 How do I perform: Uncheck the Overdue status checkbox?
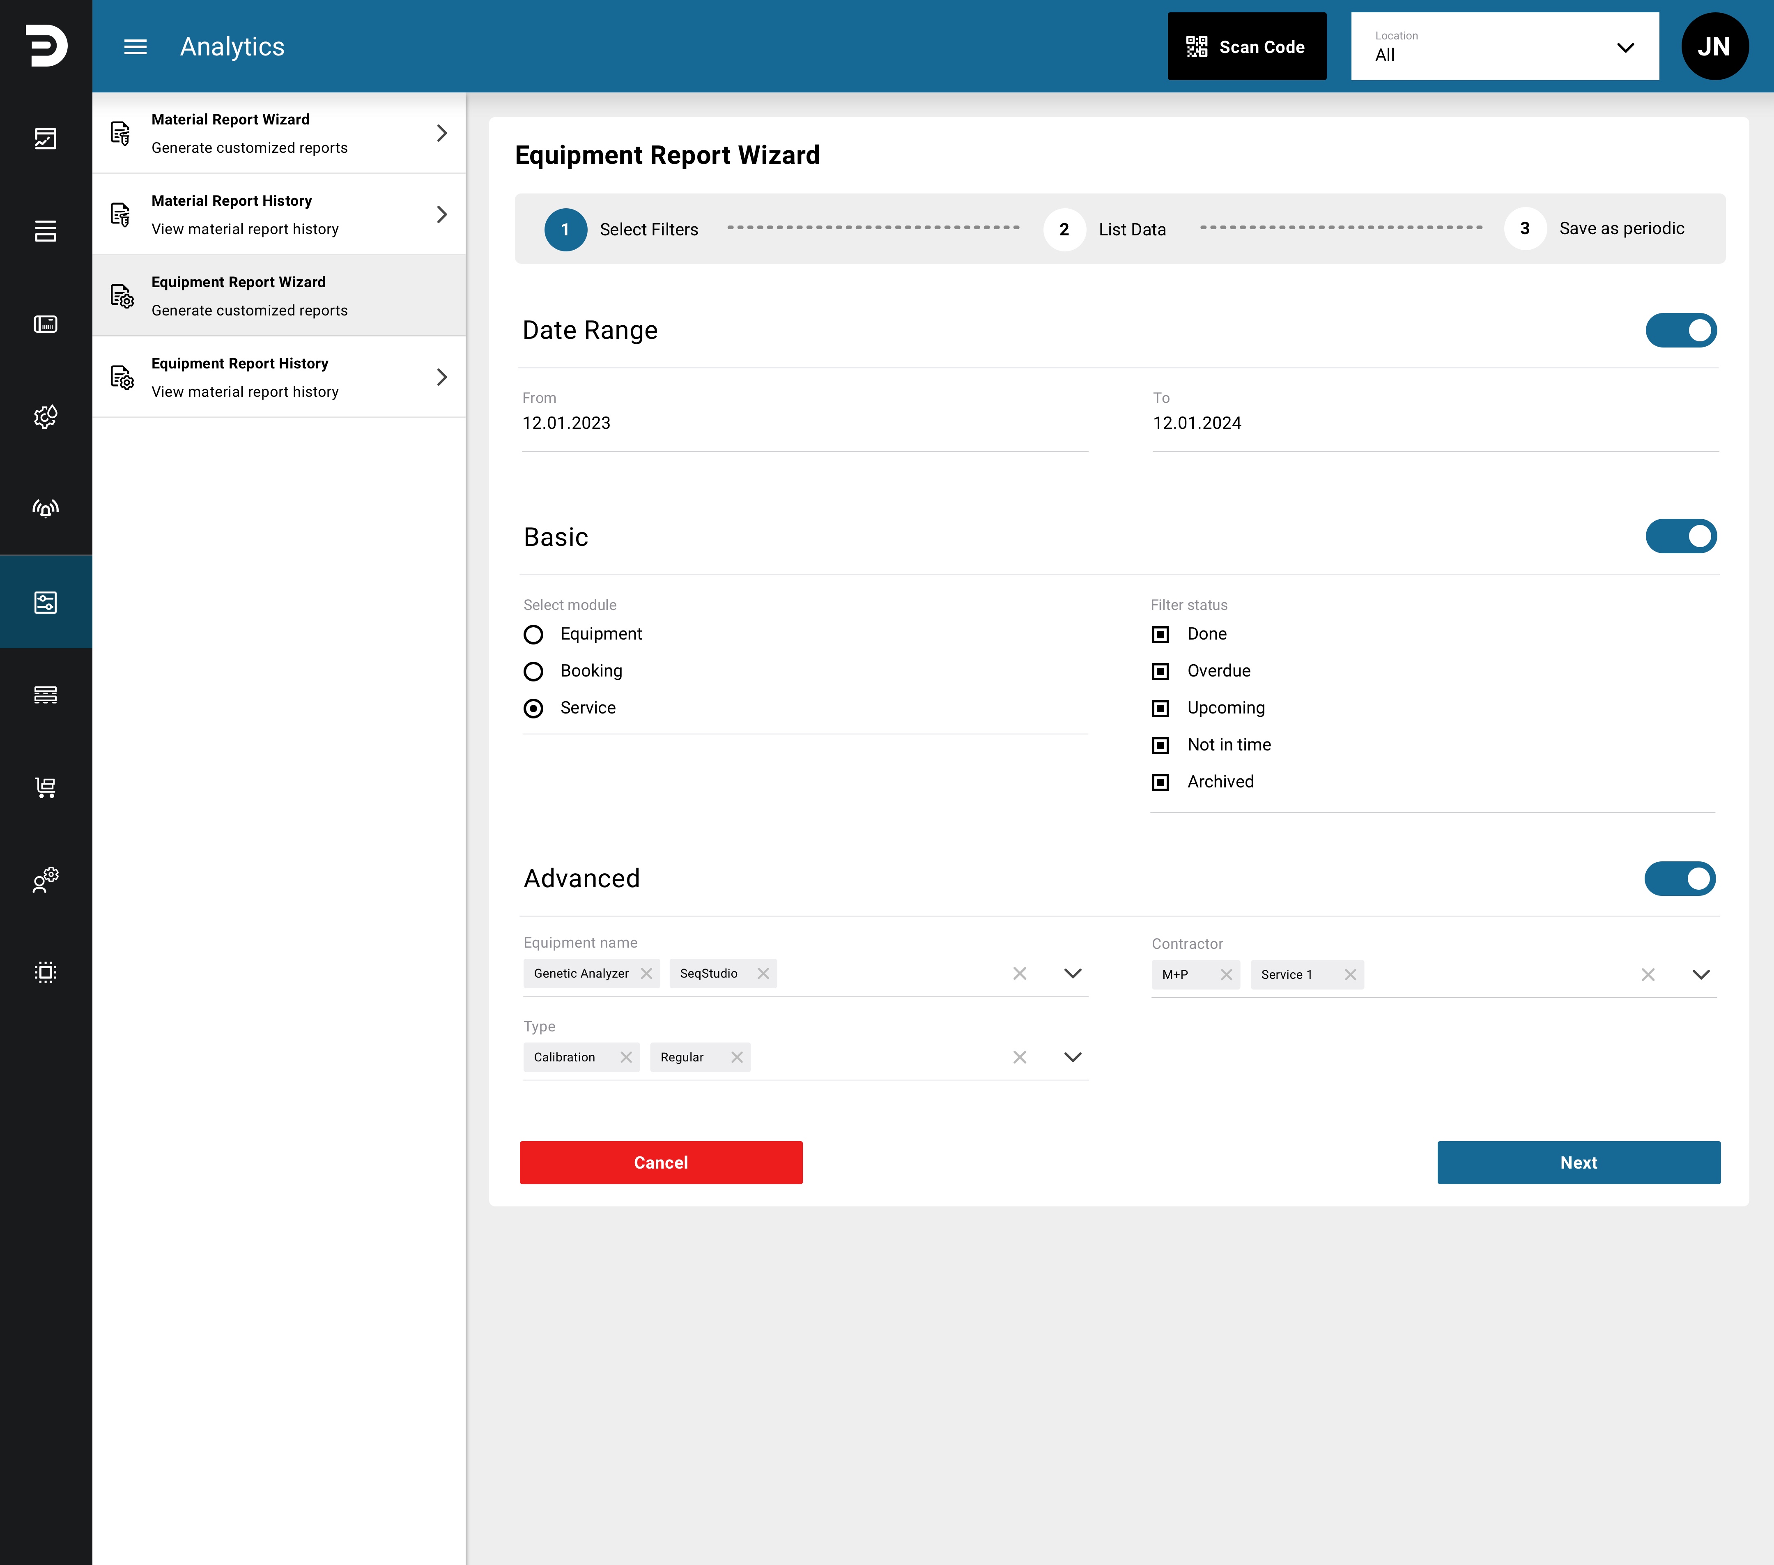[x=1160, y=672]
